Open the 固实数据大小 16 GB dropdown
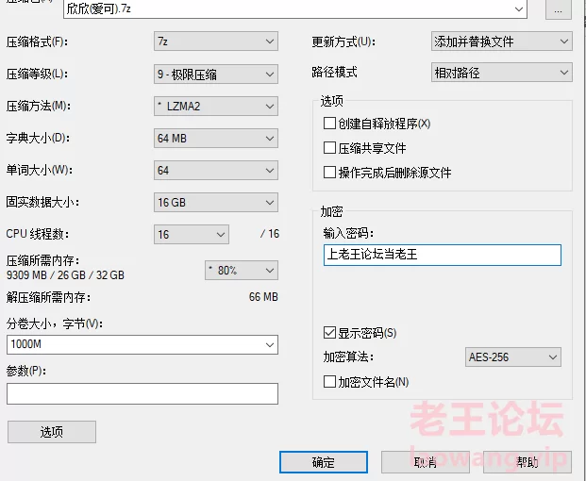This screenshot has width=586, height=481. pyautogui.click(x=216, y=202)
